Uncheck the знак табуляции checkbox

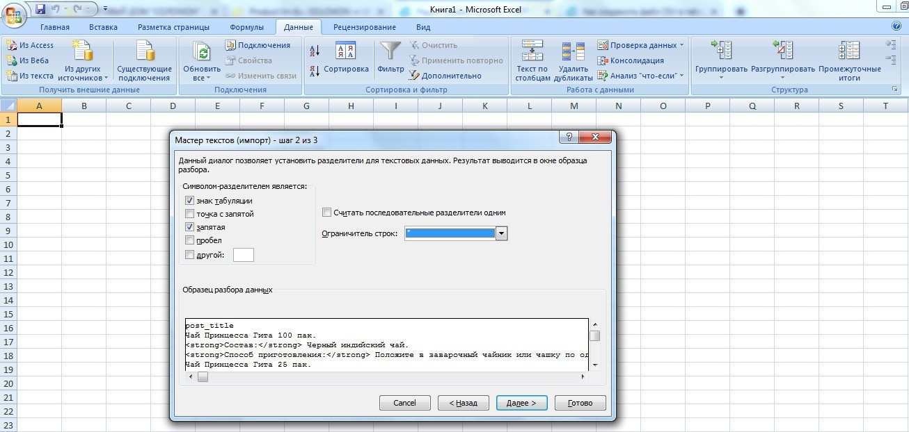190,201
